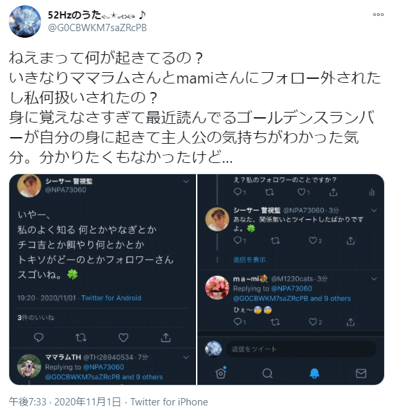This screenshot has height=414, width=394.
Task: Share the 19:20 tweet by シーサー警視監
Action: pos(166,337)
